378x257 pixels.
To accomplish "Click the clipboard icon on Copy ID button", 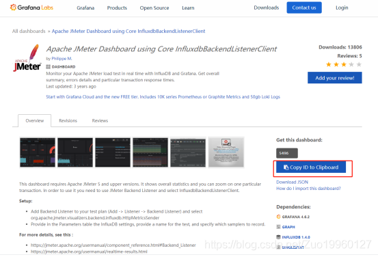I will pos(286,167).
